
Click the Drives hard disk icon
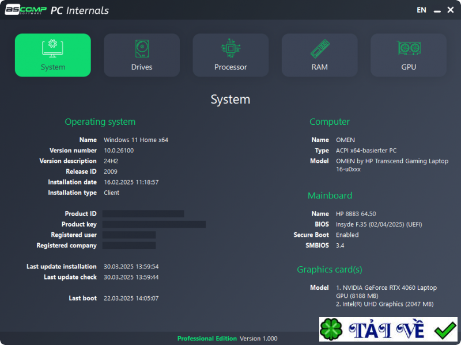pyautogui.click(x=142, y=48)
